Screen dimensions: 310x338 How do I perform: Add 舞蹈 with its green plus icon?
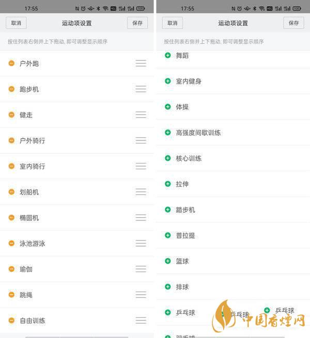pyautogui.click(x=167, y=55)
